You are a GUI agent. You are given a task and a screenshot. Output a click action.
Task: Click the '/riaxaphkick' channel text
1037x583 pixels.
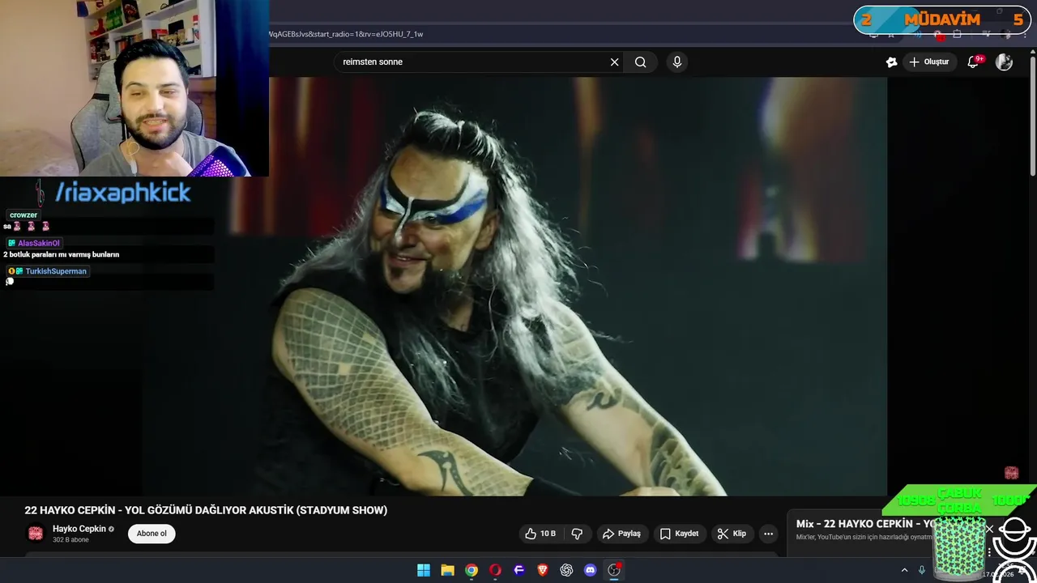[123, 193]
